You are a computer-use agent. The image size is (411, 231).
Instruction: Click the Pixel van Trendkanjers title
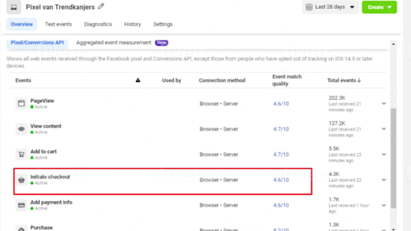coord(60,7)
